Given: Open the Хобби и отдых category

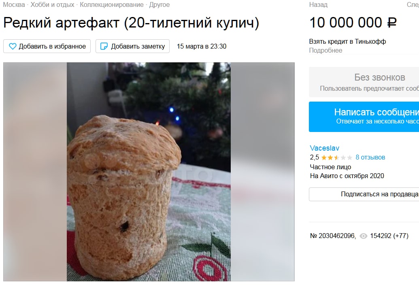Looking at the screenshot, I should coord(52,4).
